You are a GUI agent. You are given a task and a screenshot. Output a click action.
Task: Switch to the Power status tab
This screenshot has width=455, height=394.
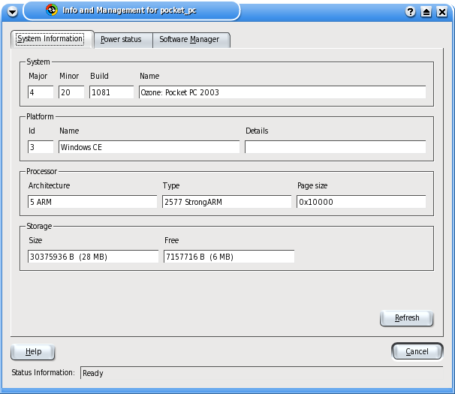pyautogui.click(x=121, y=40)
